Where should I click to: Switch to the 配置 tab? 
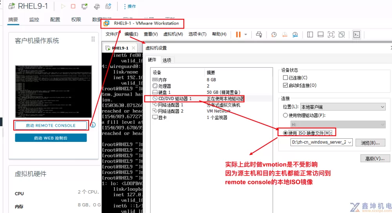[x=55, y=20]
